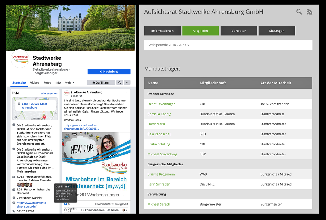The width and height of the screenshot is (326, 220).
Task: Open the RSS feed icon
Action: click(309, 12)
